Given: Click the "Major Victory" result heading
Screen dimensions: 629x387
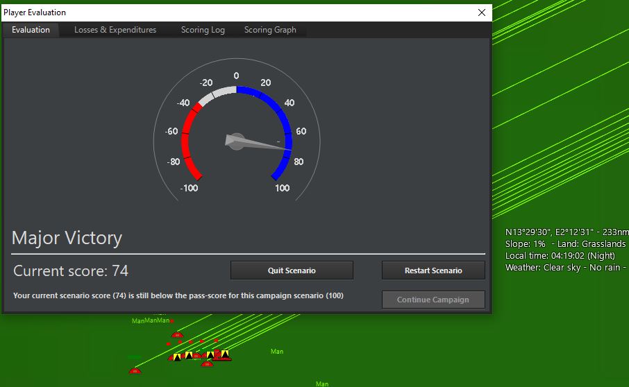Looking at the screenshot, I should coord(67,238).
